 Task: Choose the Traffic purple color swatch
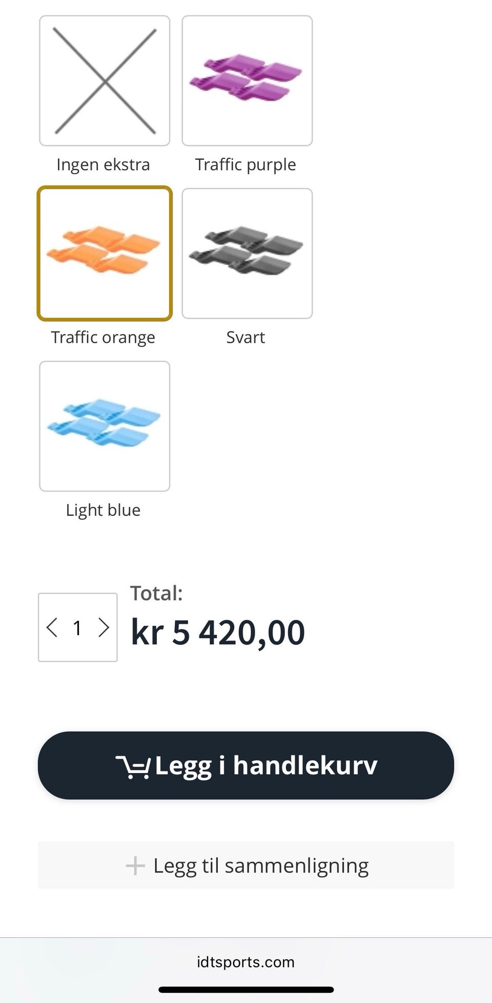[247, 81]
